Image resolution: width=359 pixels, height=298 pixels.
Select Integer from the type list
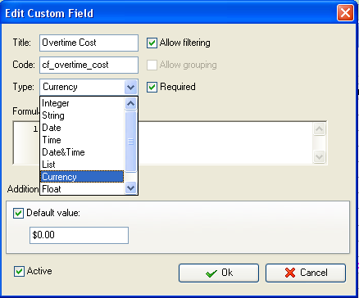82,103
